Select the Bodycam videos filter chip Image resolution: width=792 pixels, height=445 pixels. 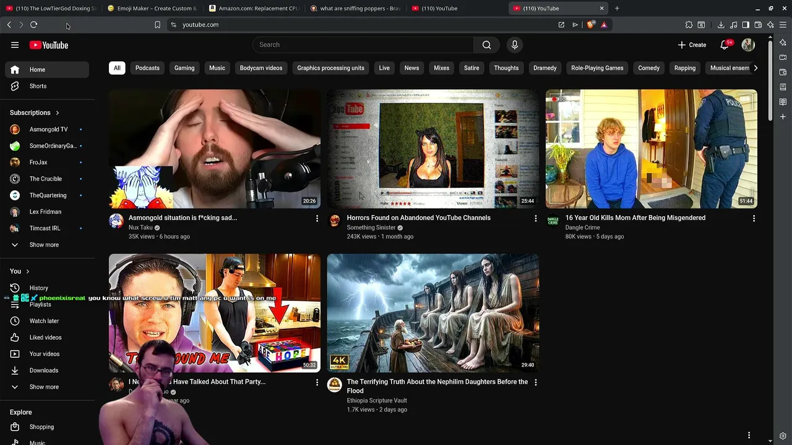tap(261, 68)
